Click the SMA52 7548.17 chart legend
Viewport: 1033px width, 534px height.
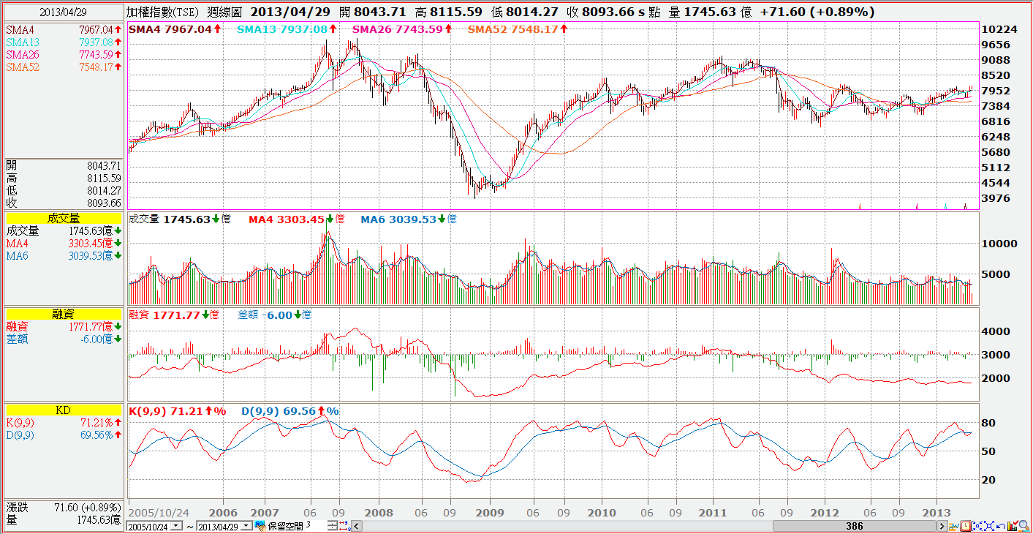(x=518, y=29)
